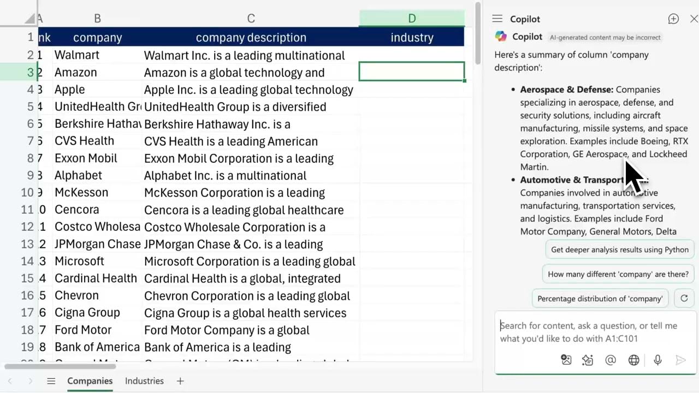
Task: Click the select-all corner triangle
Action: point(30,19)
